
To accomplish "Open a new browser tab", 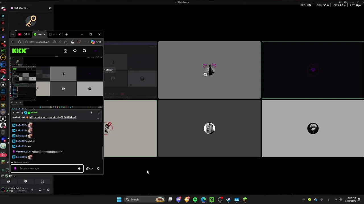I will coord(67,34).
